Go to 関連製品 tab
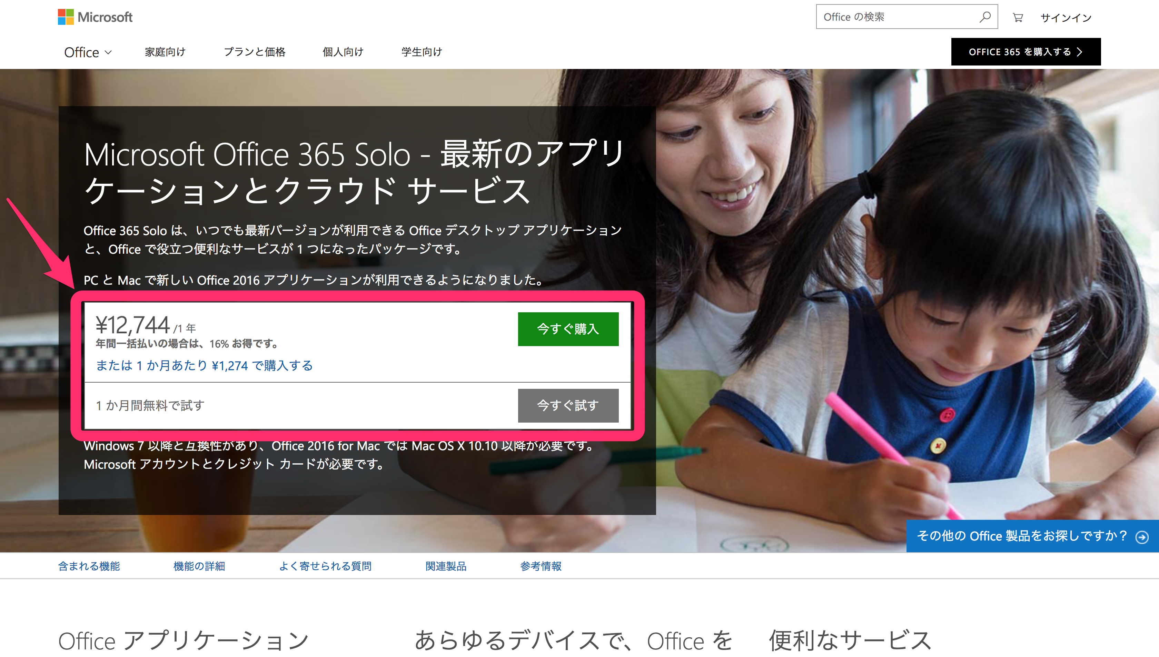 click(446, 566)
